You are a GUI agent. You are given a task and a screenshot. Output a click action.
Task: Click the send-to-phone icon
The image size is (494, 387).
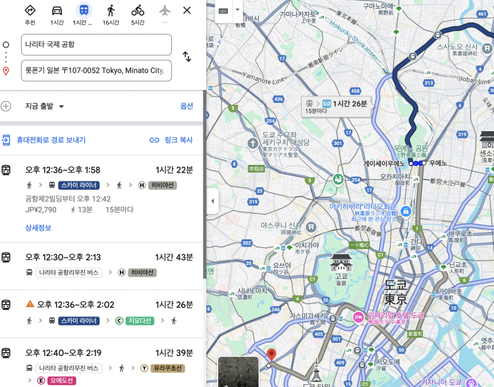[7, 140]
